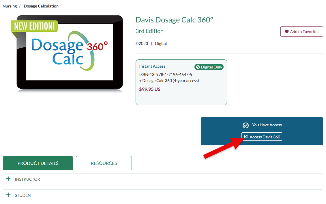The height and width of the screenshot is (204, 326).
Task: Add product to Favorites
Action: pos(302,32)
